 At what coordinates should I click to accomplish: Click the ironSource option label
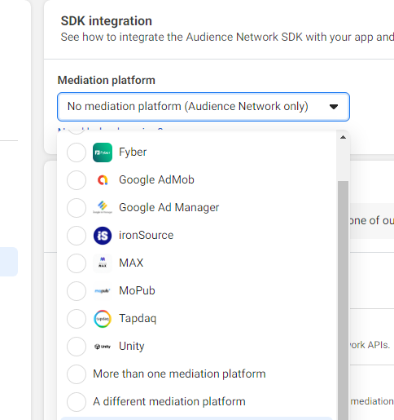[x=146, y=236]
